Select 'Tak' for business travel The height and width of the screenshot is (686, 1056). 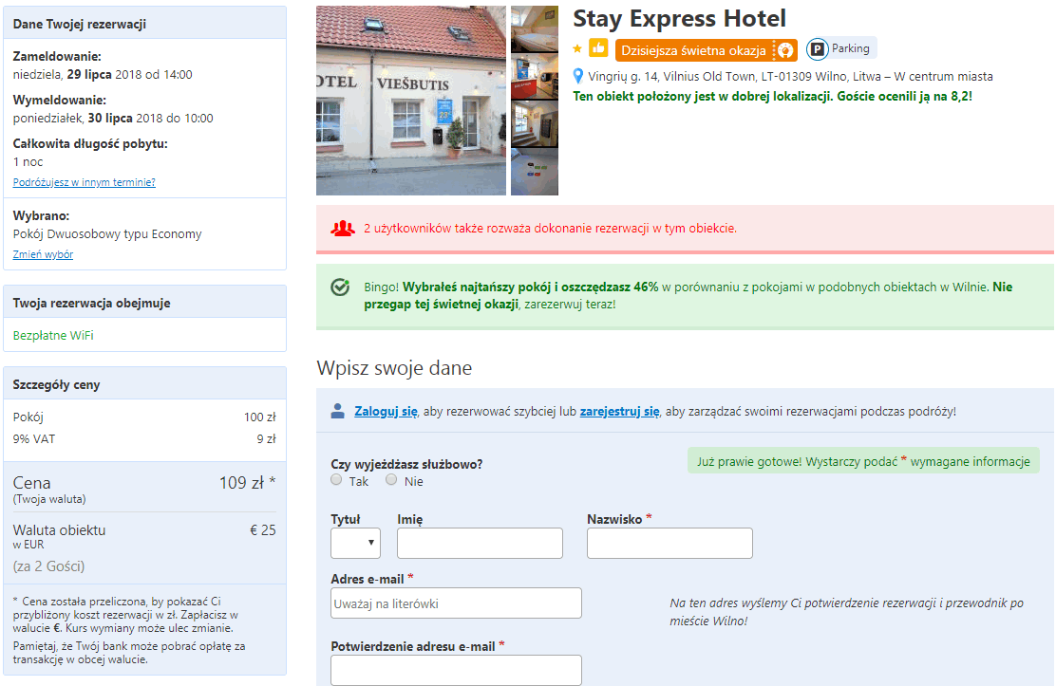pos(336,480)
